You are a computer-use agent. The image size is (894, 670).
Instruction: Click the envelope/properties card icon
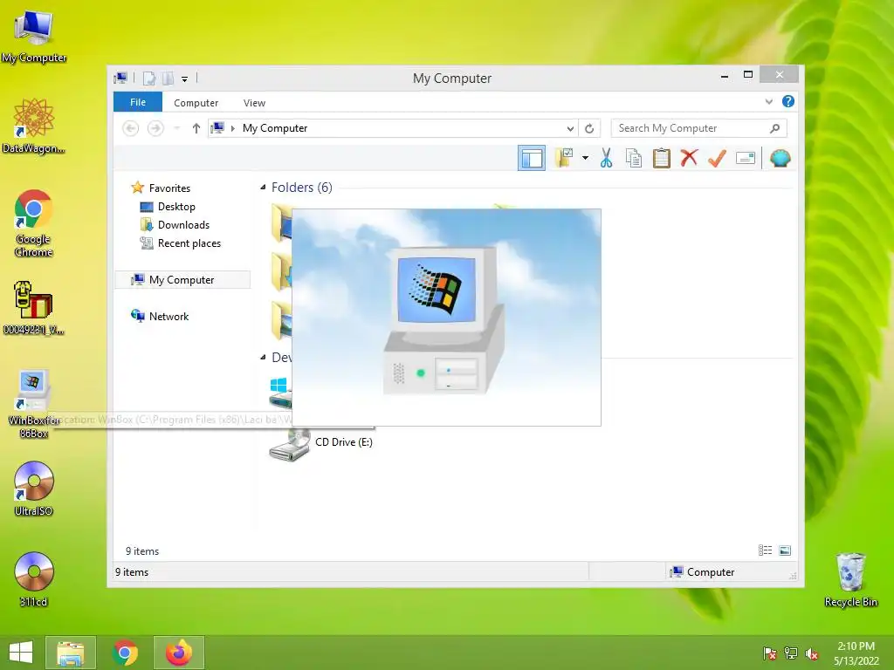[746, 158]
